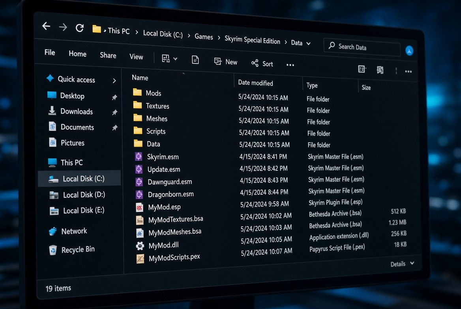Viewport: 461px width, 309px height.
Task: Sort by the Type column header
Action: 312,86
